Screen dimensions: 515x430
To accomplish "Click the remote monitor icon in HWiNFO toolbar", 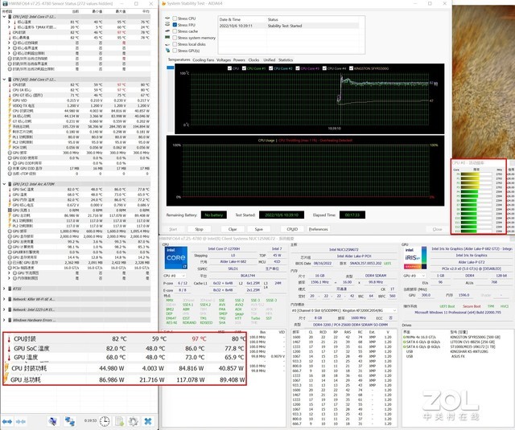I will pos(54,420).
